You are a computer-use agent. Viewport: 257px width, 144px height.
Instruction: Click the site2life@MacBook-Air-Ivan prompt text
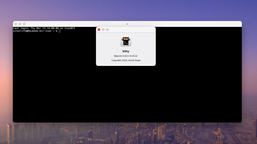(x=32, y=31)
